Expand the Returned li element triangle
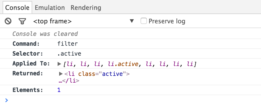The width and height of the screenshot is (261, 106). pos(61,74)
